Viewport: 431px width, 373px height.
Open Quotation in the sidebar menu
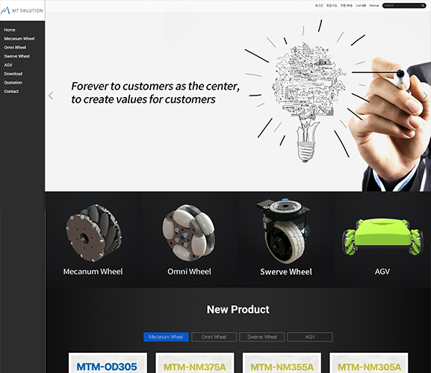coord(13,83)
